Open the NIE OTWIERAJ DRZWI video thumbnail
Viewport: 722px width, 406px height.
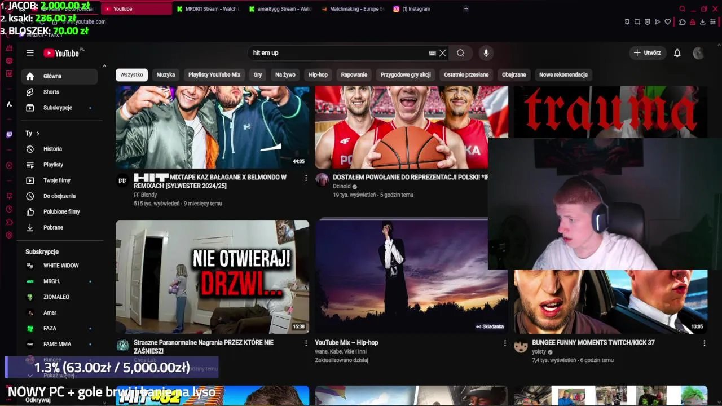pos(212,277)
